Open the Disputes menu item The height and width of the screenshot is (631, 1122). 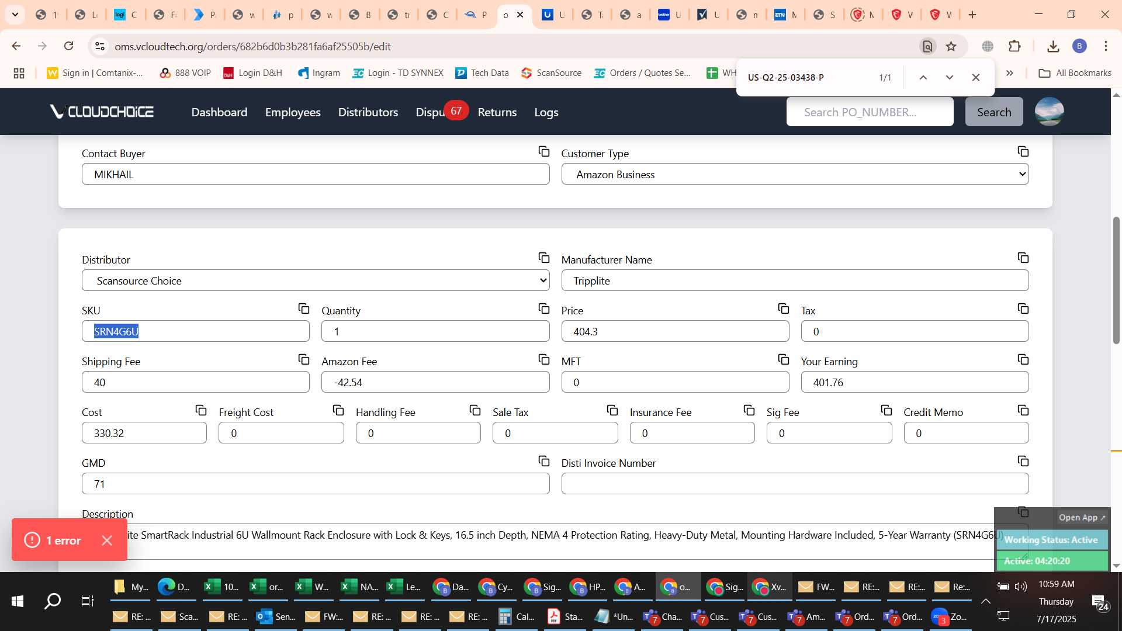[x=430, y=112]
